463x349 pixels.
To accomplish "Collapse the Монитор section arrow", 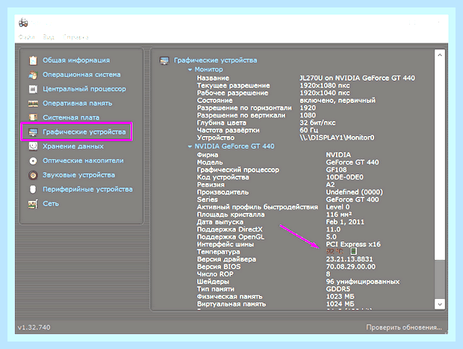I will tap(190, 70).
